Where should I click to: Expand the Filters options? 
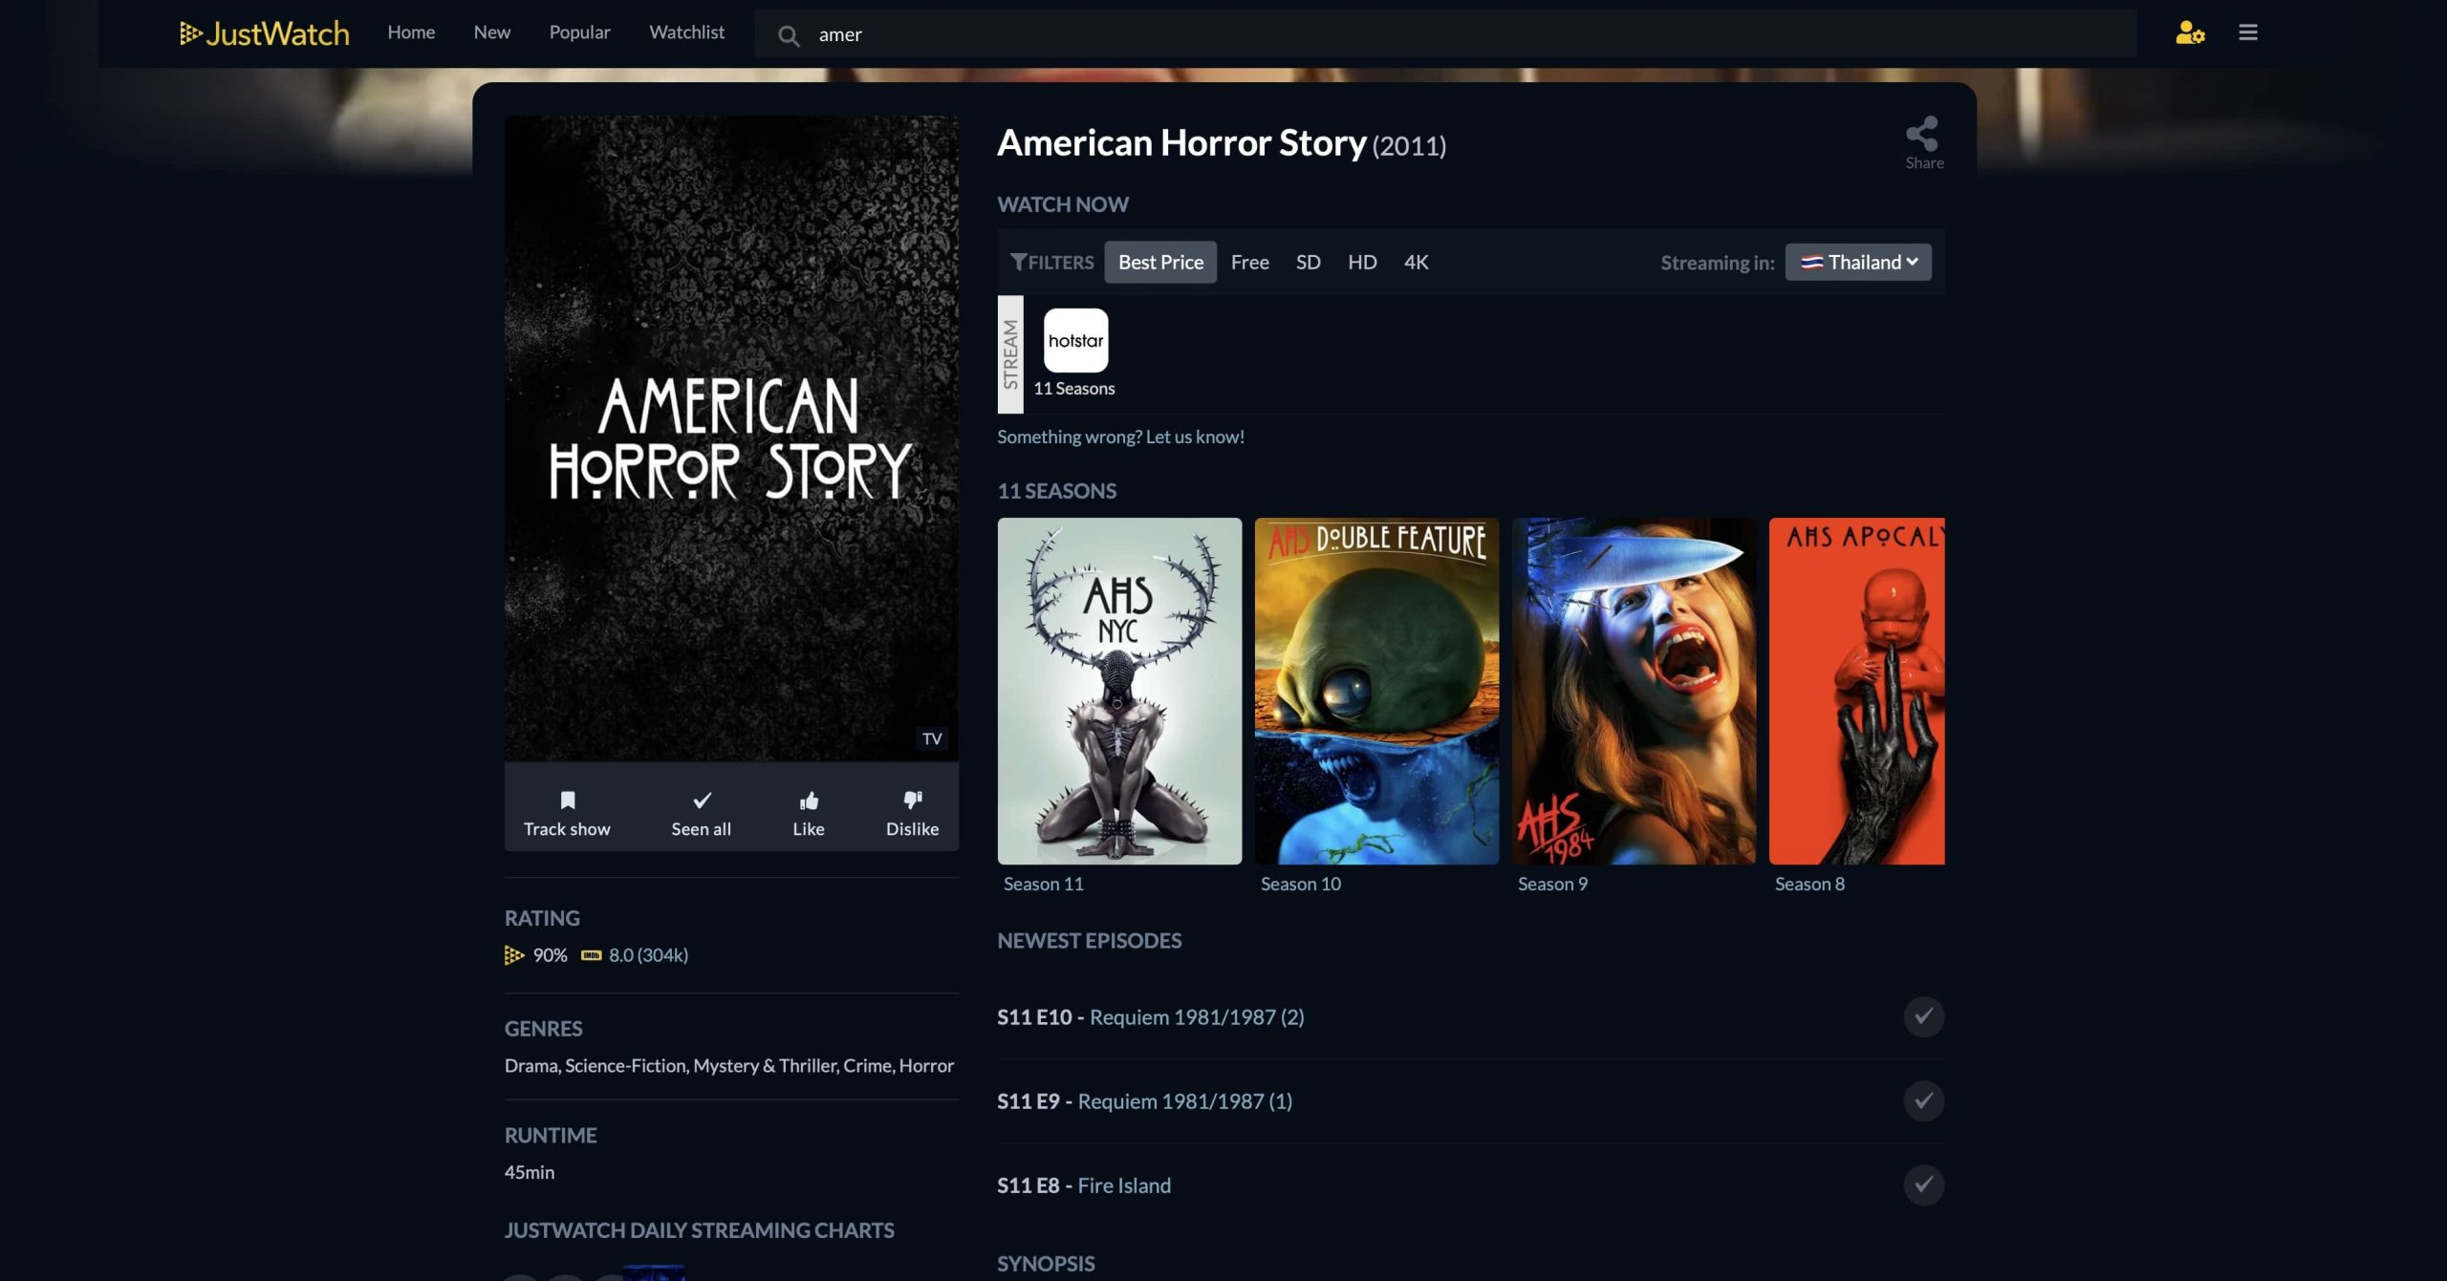[1052, 263]
